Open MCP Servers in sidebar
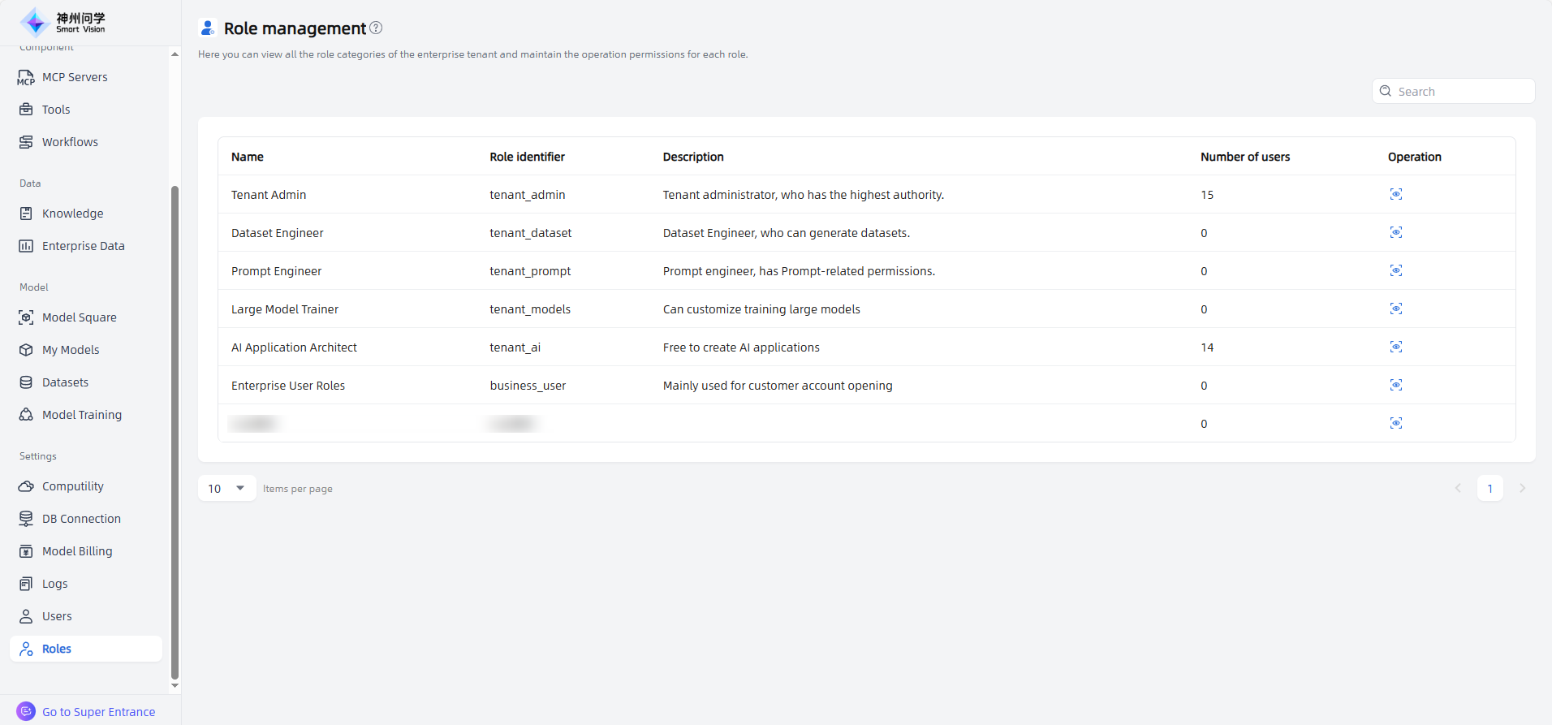Viewport: 1552px width, 725px height. pyautogui.click(x=75, y=77)
